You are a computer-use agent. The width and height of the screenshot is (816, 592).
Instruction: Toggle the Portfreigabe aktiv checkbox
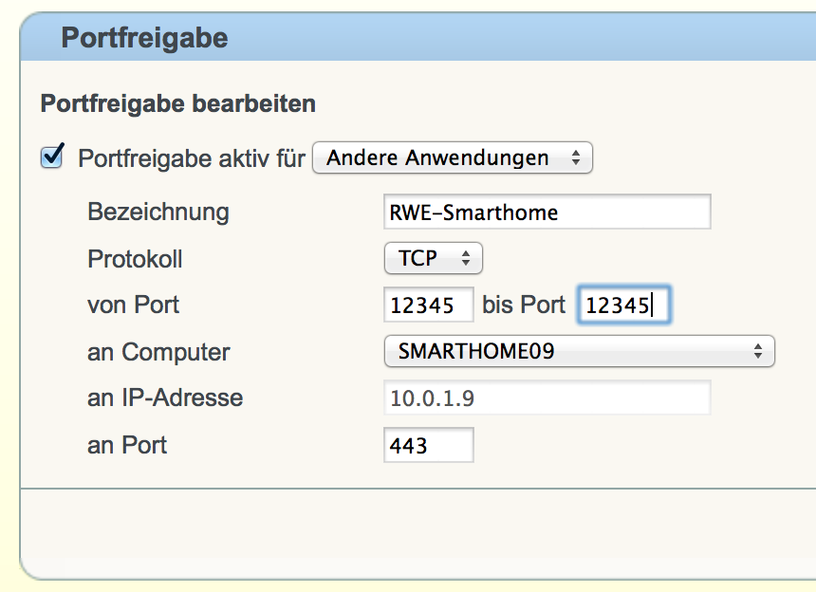click(52, 157)
